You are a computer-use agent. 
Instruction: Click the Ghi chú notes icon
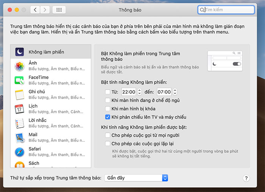tap(20, 94)
